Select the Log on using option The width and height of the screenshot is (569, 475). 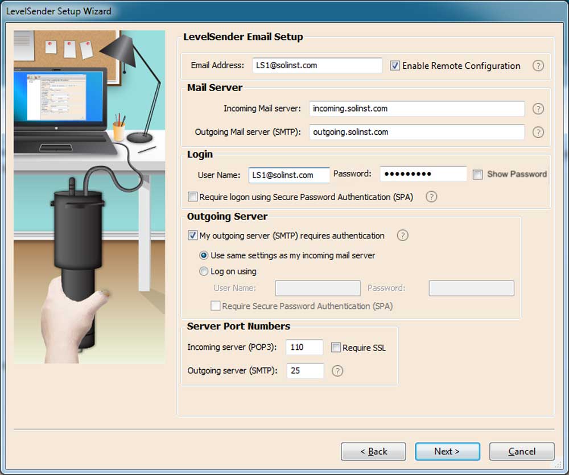pyautogui.click(x=204, y=271)
